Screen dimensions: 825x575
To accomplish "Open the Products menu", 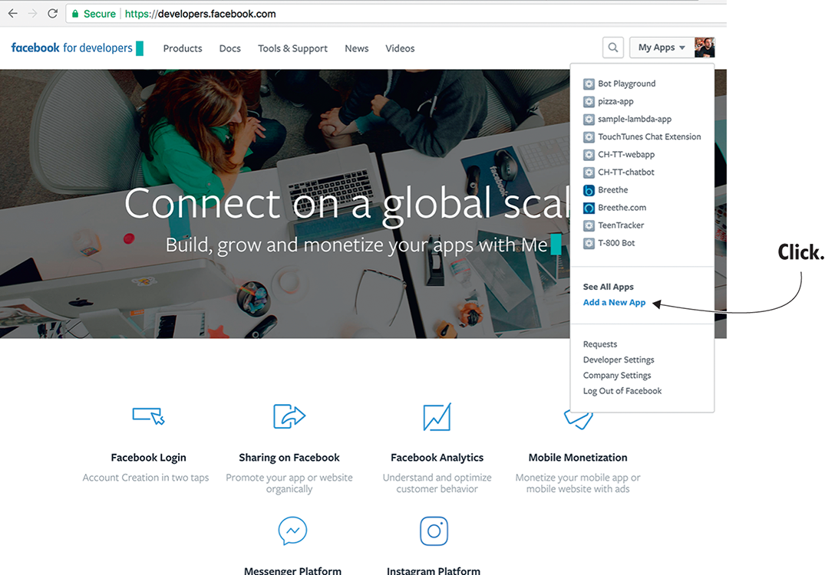I will coord(183,48).
